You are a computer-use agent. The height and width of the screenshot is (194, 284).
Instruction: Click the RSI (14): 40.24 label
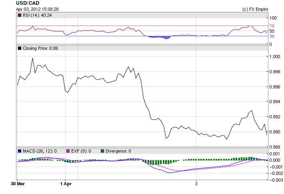coord(37,15)
